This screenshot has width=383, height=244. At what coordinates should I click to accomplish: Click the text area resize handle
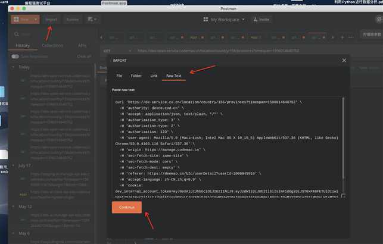click(344, 196)
